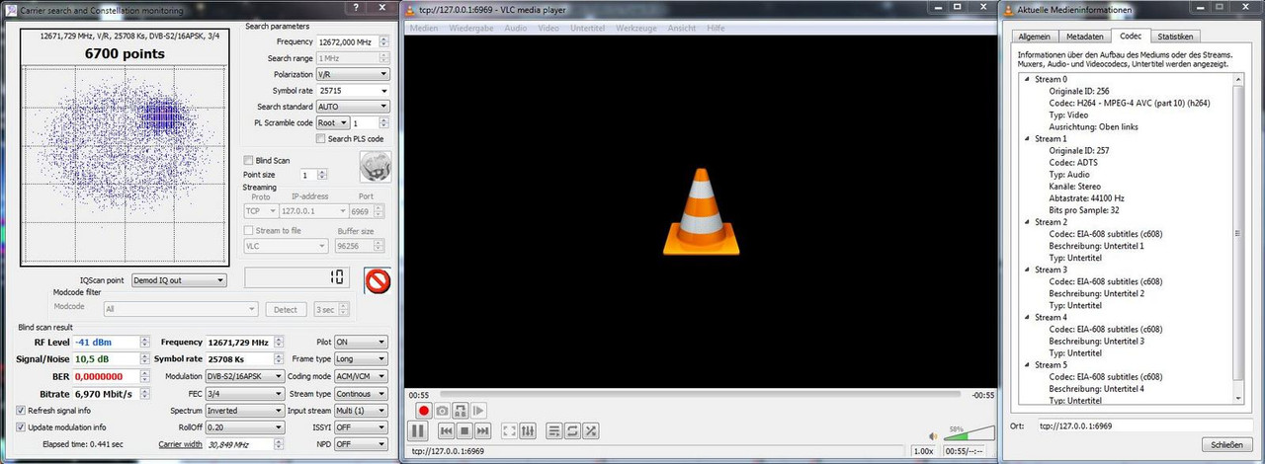Open the Search standard AUTO dropdown

pyautogui.click(x=352, y=107)
